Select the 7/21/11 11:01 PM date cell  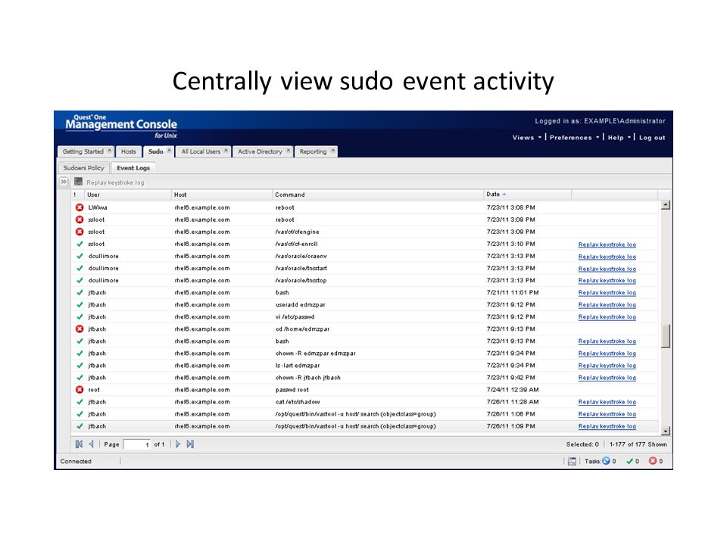(513, 292)
